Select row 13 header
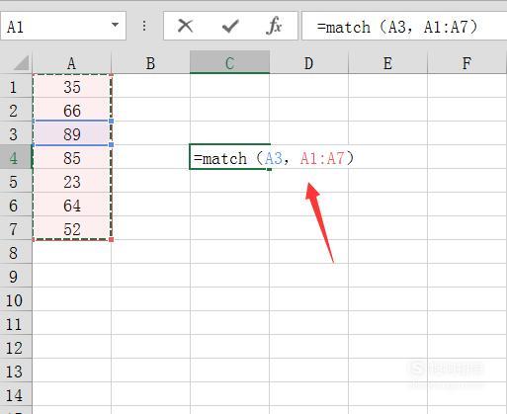507x414 pixels. click(16, 372)
